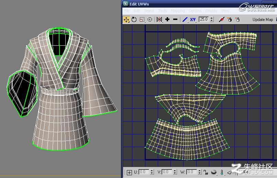Select the Rotate tool icon
This screenshot has width=277, height=178.
pyautogui.click(x=134, y=20)
